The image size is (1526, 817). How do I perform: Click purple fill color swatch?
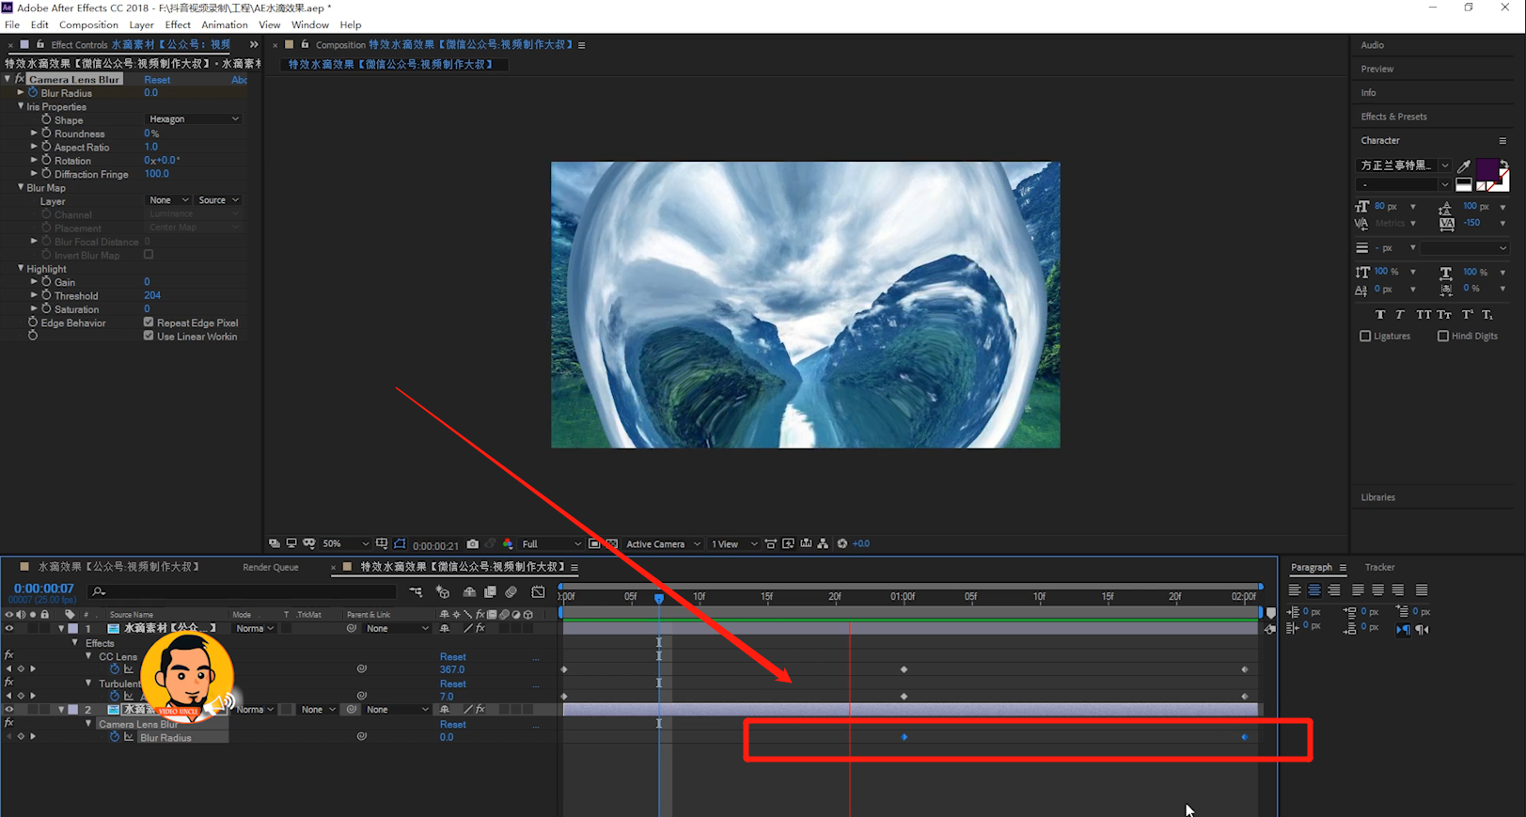1487,170
